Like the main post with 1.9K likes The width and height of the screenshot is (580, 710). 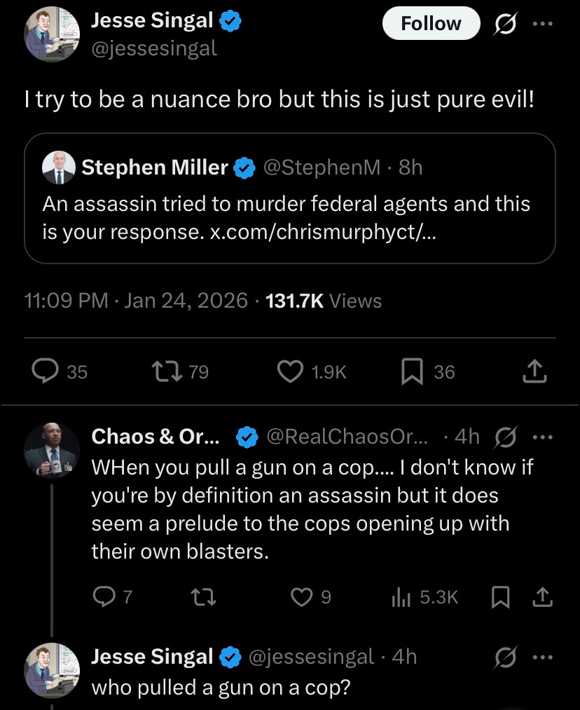pos(289,371)
